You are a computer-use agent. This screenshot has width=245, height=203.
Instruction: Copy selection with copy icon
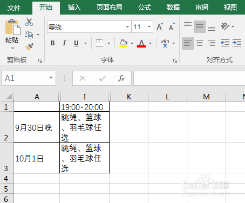[29, 35]
